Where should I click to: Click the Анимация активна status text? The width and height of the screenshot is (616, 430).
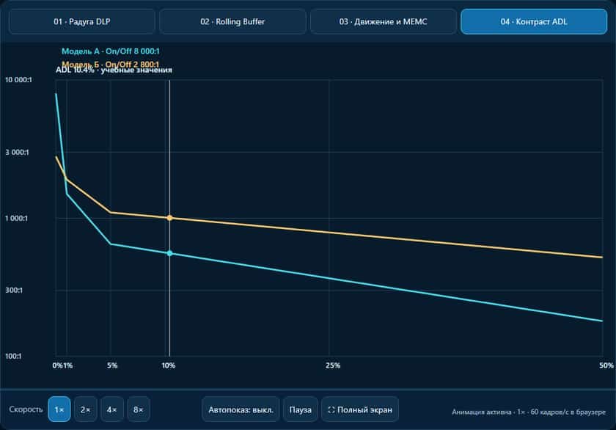tap(529, 412)
